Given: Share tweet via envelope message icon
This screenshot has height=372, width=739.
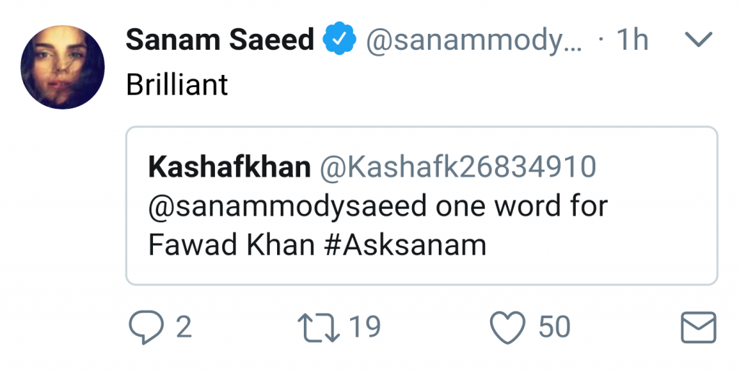Looking at the screenshot, I should (x=699, y=327).
